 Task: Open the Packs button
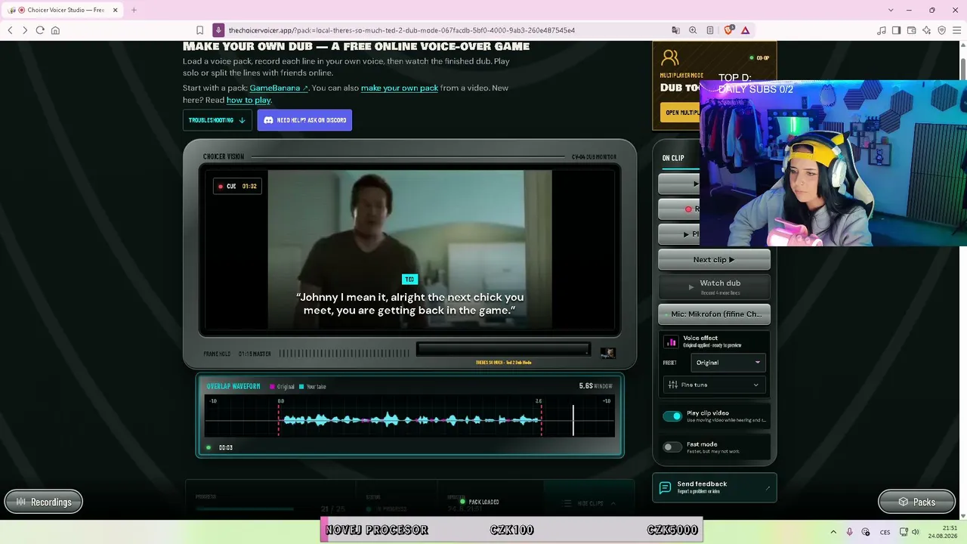916,502
